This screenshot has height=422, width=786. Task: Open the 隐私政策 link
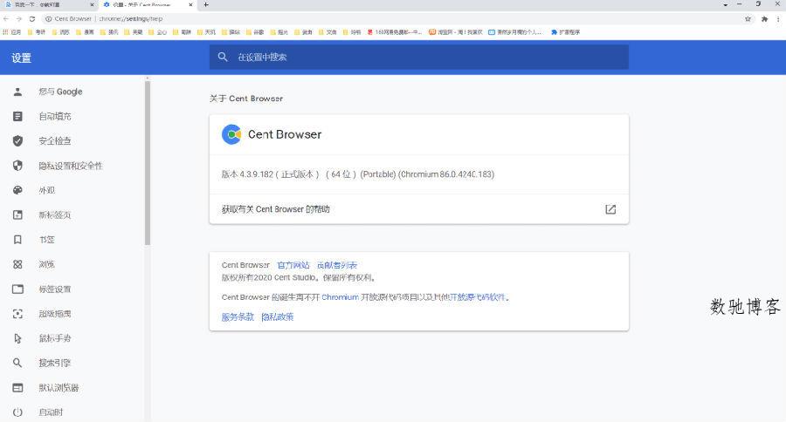pyautogui.click(x=277, y=316)
